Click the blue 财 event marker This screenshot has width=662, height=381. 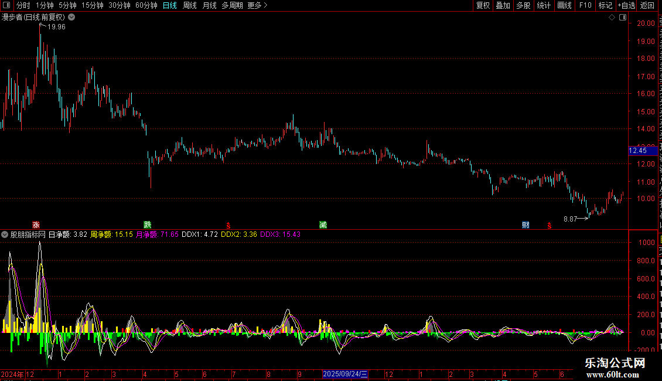tap(525, 224)
